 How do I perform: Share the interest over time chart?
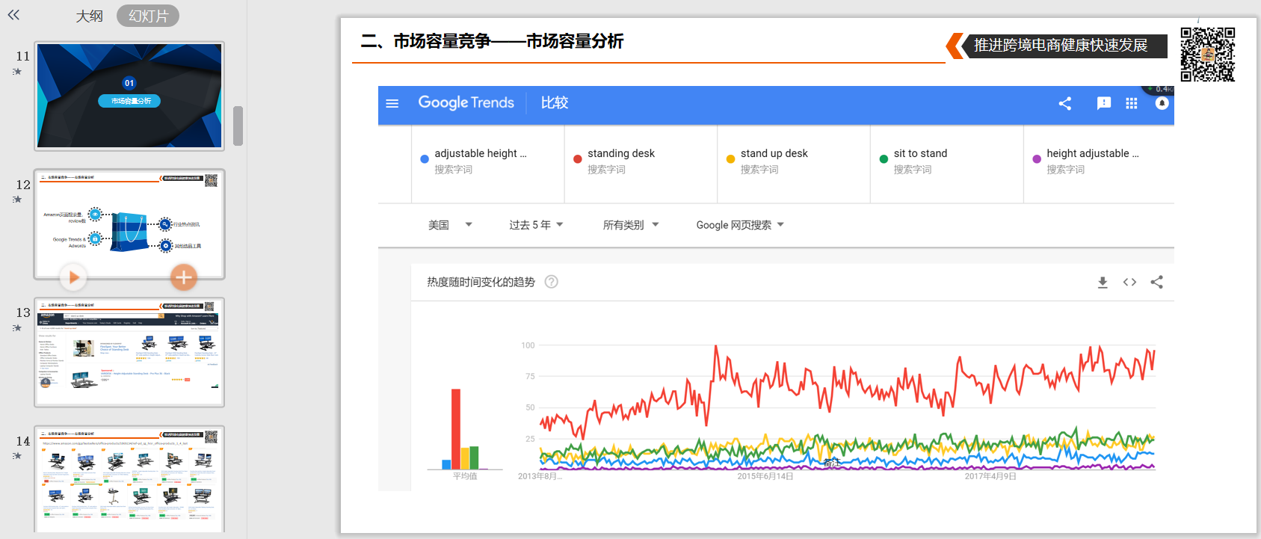pyautogui.click(x=1156, y=282)
